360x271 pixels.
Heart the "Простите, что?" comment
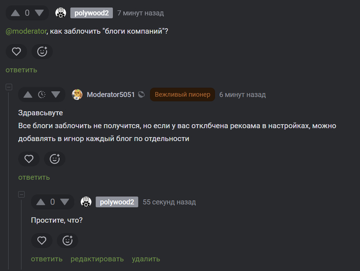tap(42, 241)
